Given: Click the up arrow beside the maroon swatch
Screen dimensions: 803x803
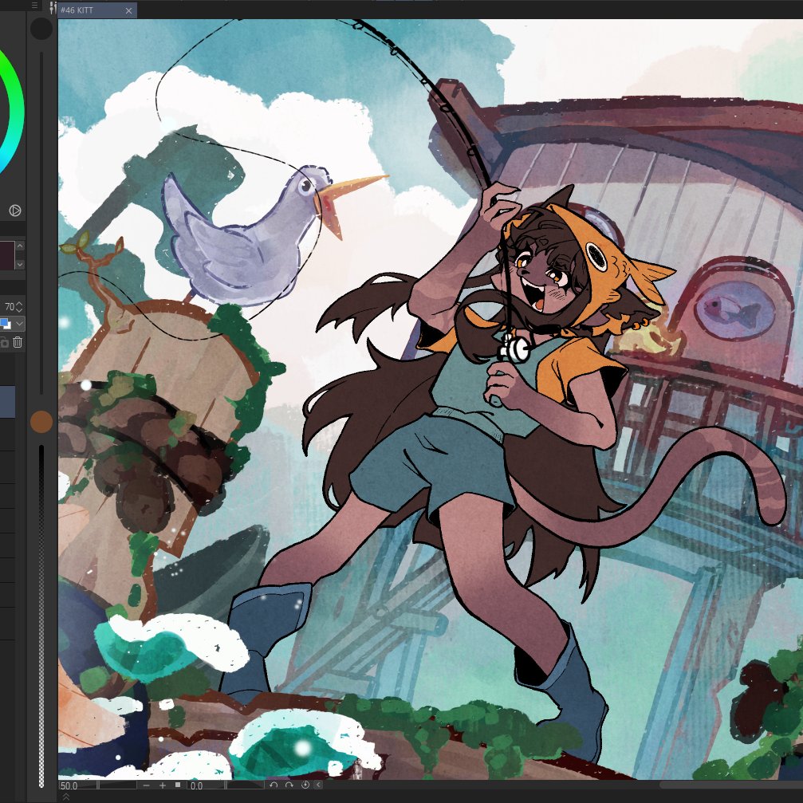Looking at the screenshot, I should 20,246.
